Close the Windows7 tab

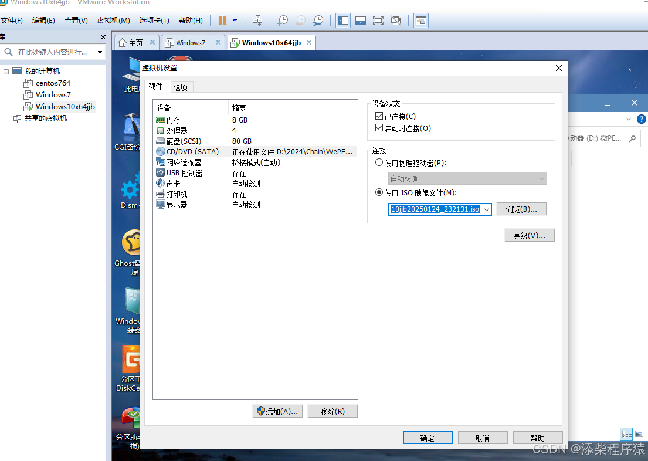coord(218,42)
